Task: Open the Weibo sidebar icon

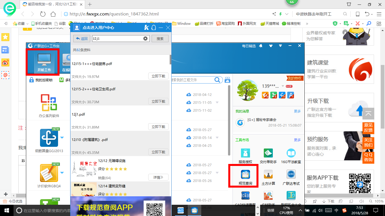Action: 5,63
